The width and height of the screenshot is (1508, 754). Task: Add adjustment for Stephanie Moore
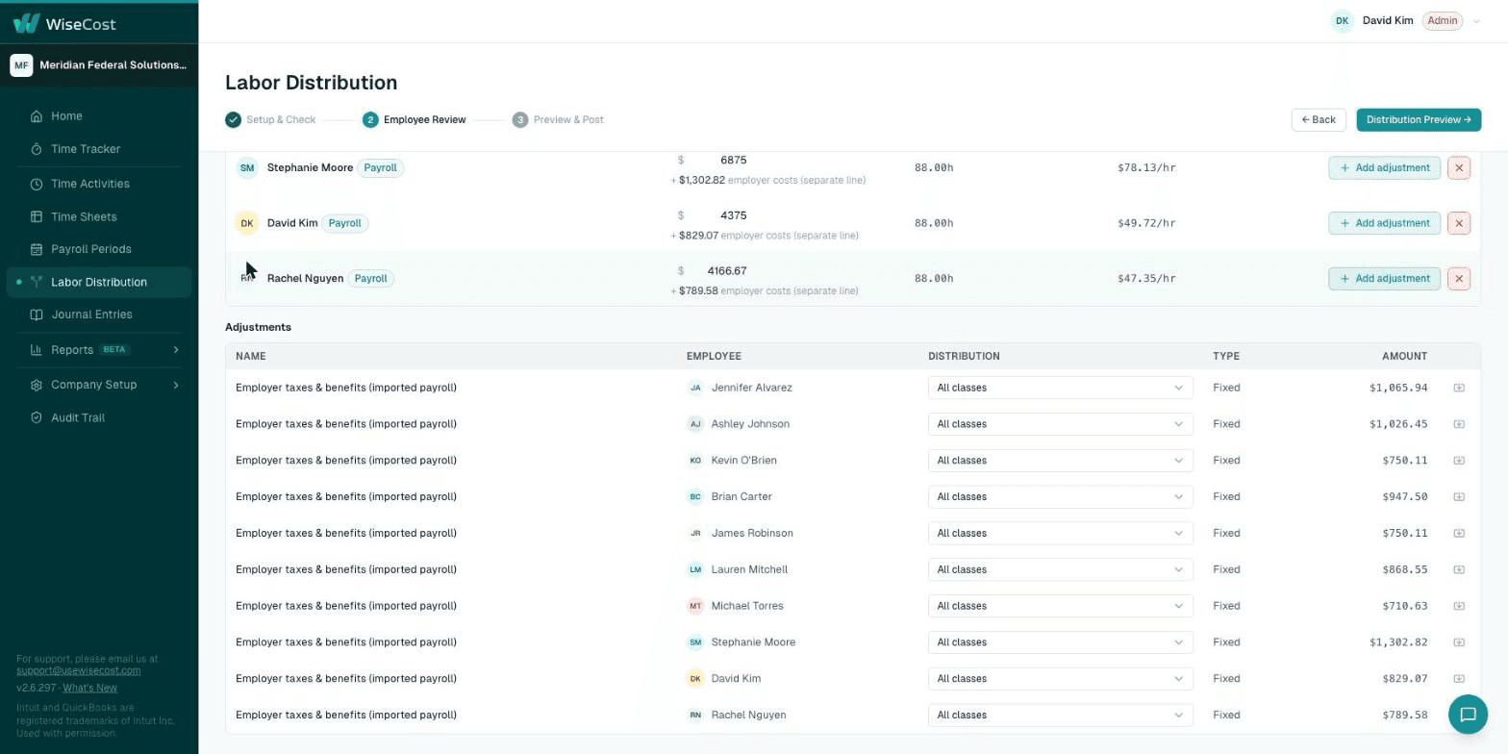[x=1384, y=168]
